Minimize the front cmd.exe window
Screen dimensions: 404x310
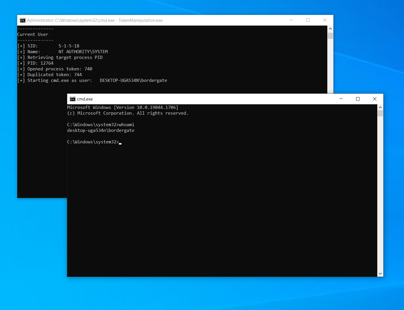pos(341,99)
